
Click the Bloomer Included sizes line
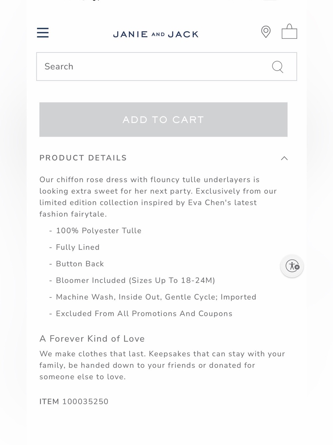coord(136,280)
